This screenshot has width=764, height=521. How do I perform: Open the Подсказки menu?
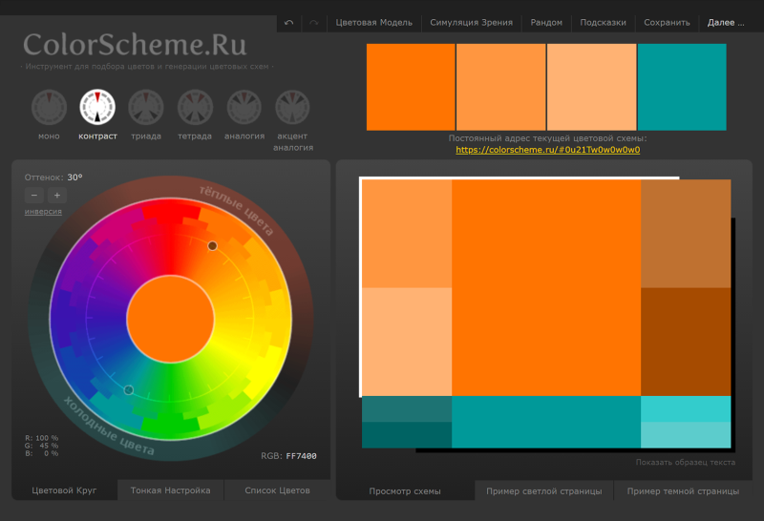(603, 23)
